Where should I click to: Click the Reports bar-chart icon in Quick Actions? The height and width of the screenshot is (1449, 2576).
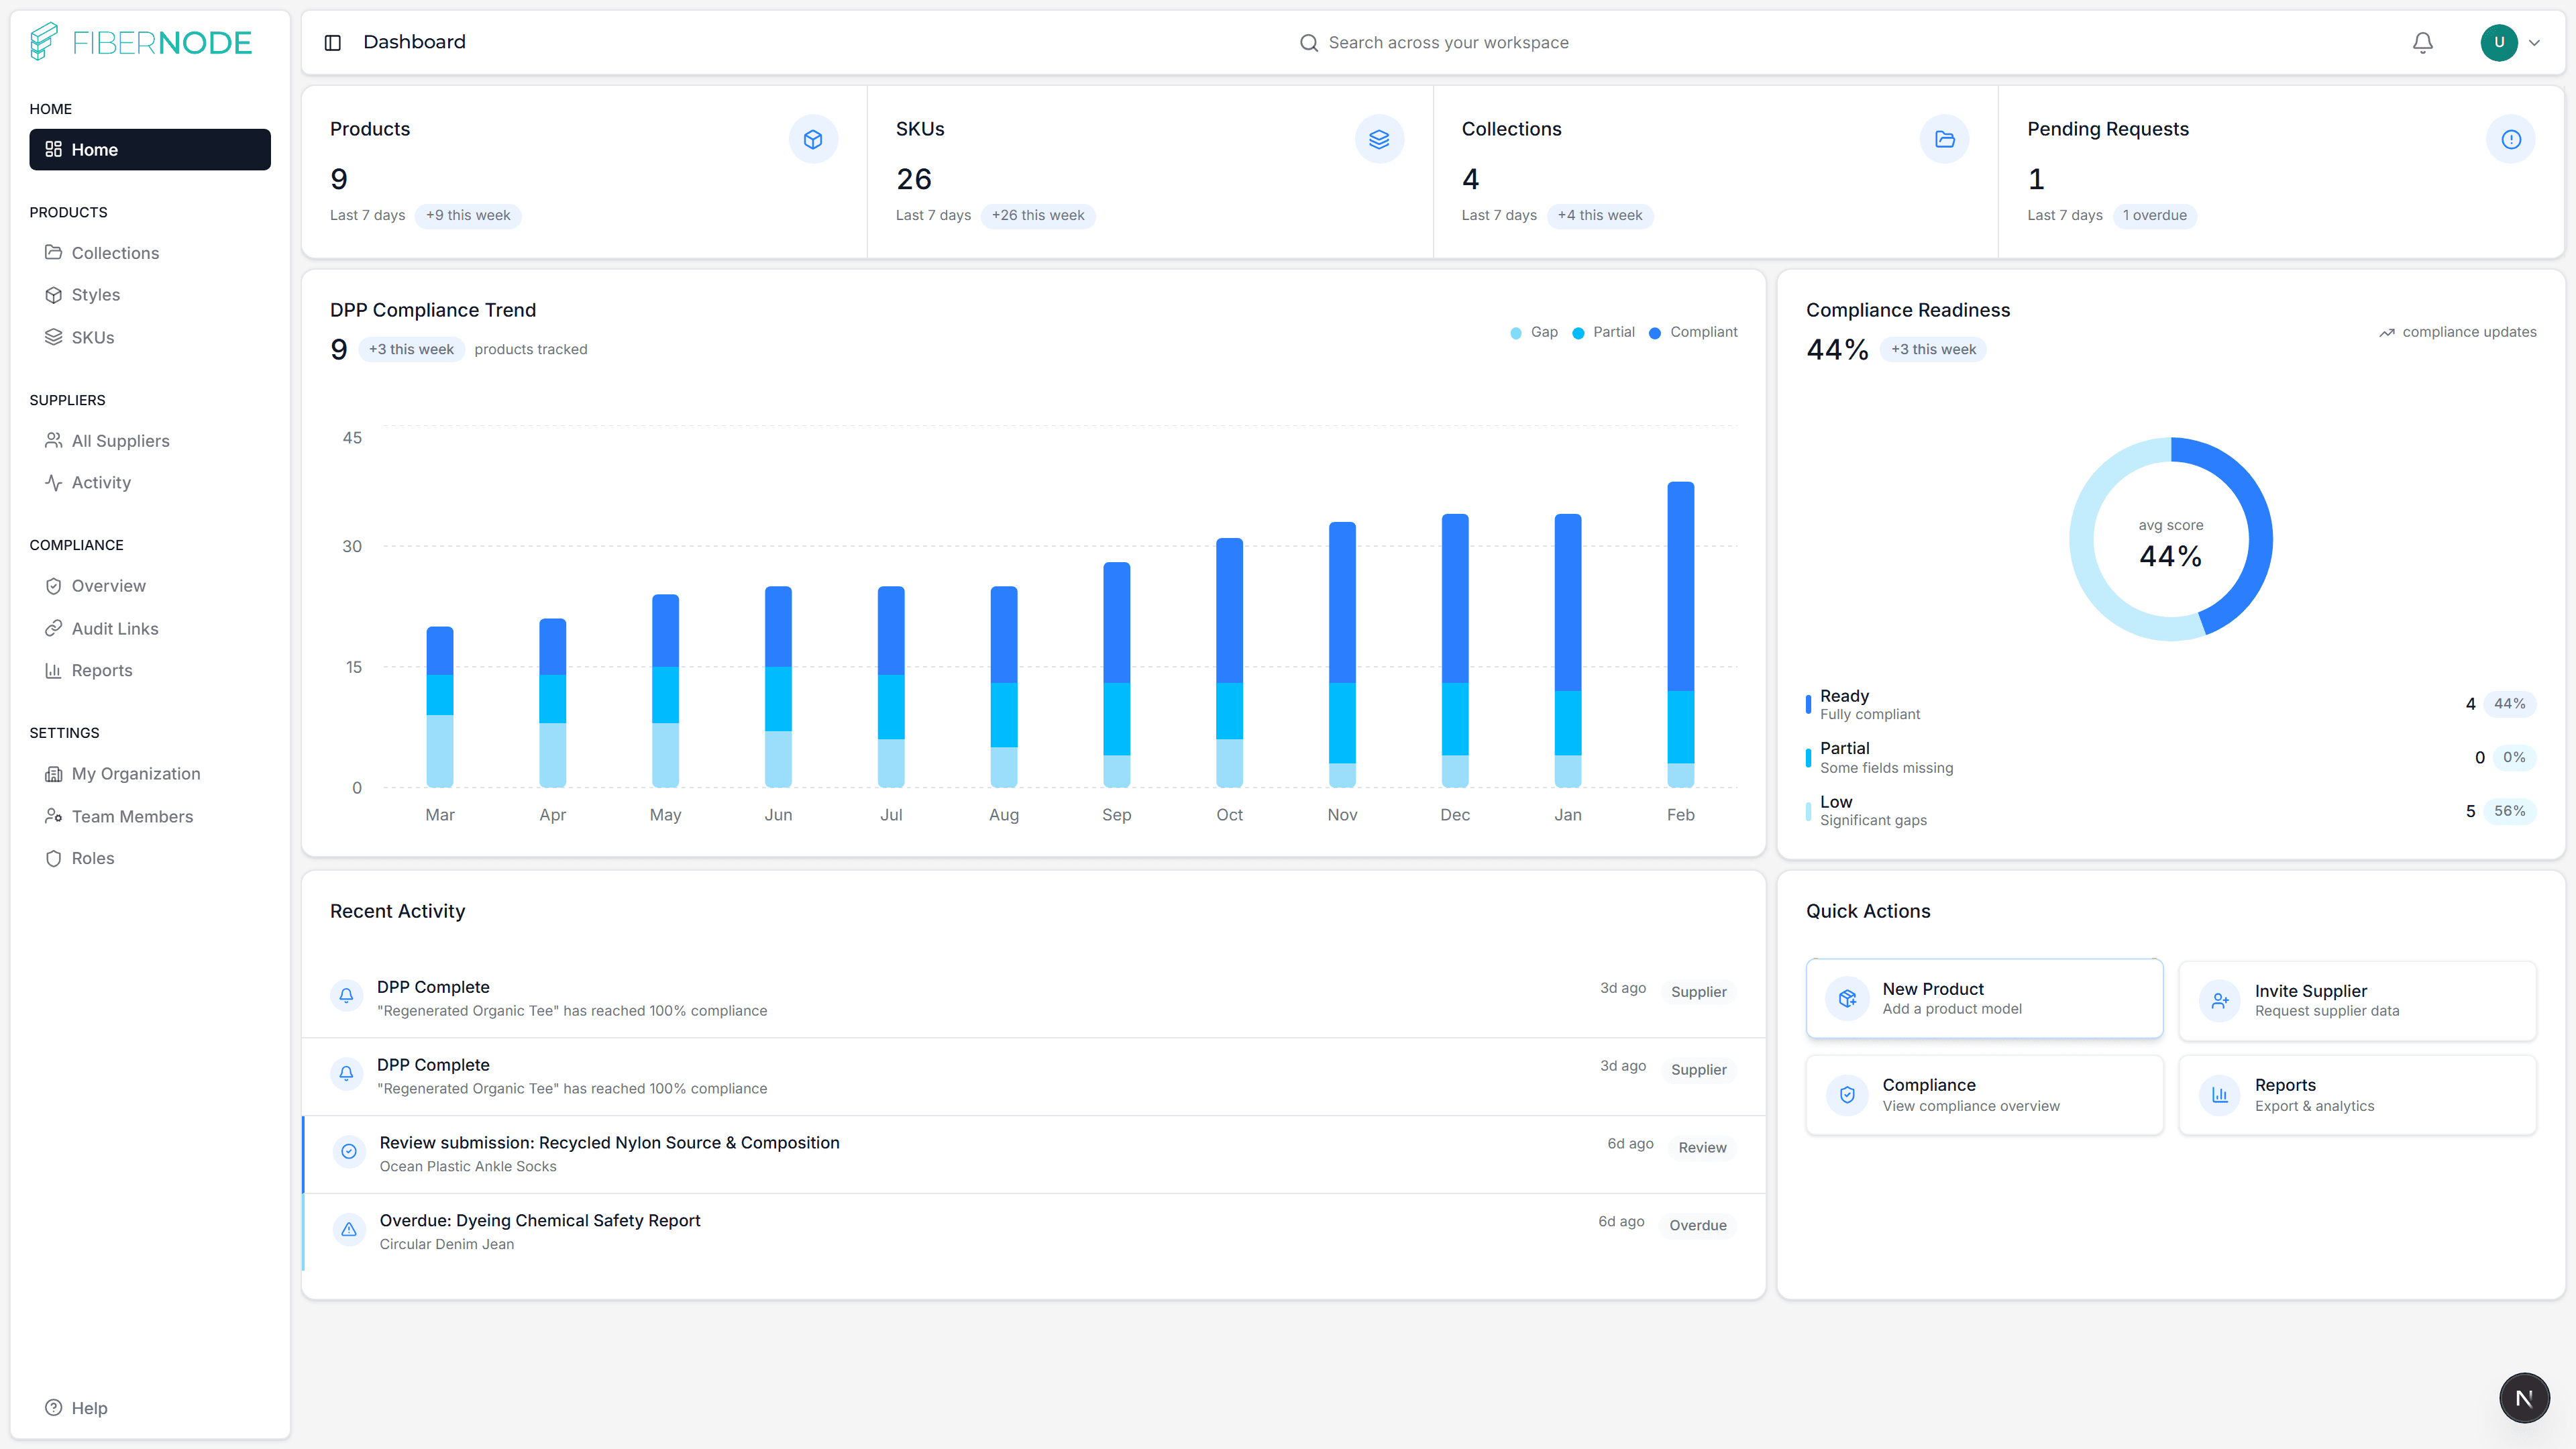[2219, 1095]
